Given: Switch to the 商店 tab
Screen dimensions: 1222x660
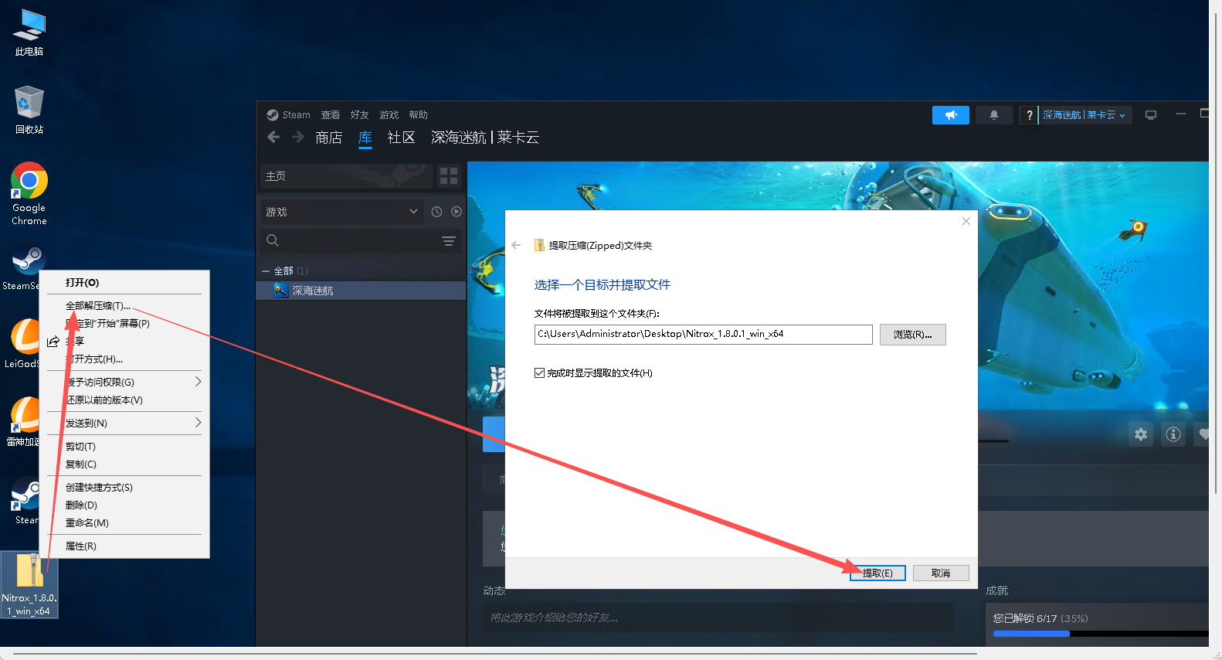Looking at the screenshot, I should click(x=328, y=138).
